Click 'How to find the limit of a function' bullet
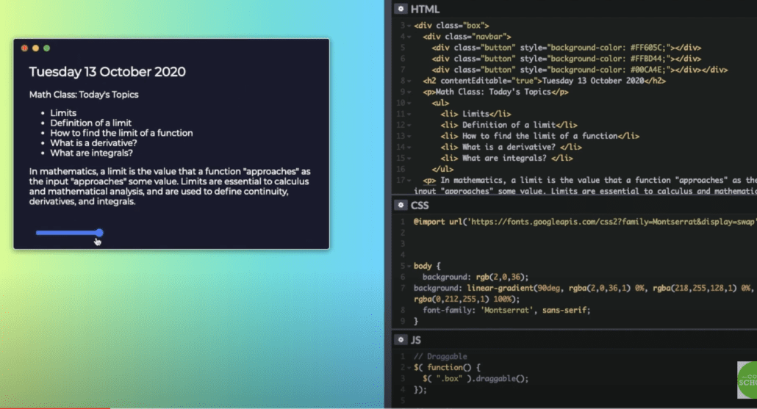 pyautogui.click(x=121, y=133)
